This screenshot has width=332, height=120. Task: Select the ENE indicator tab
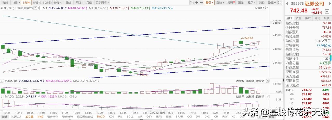169,117
